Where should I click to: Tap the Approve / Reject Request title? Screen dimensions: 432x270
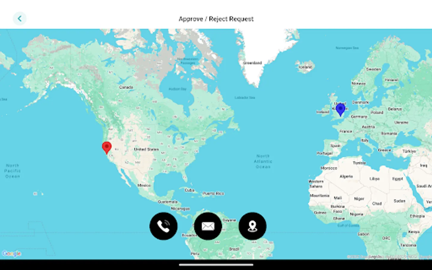coord(216,19)
